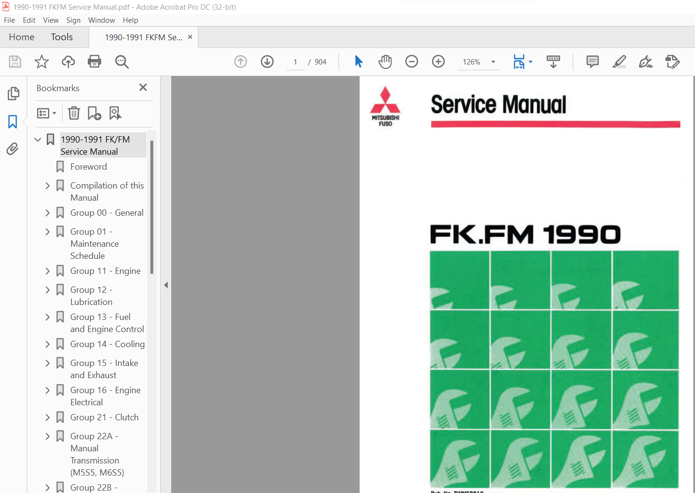Click the Stamp/share tool icon
Screen dimensions: 695x493
(x=673, y=62)
